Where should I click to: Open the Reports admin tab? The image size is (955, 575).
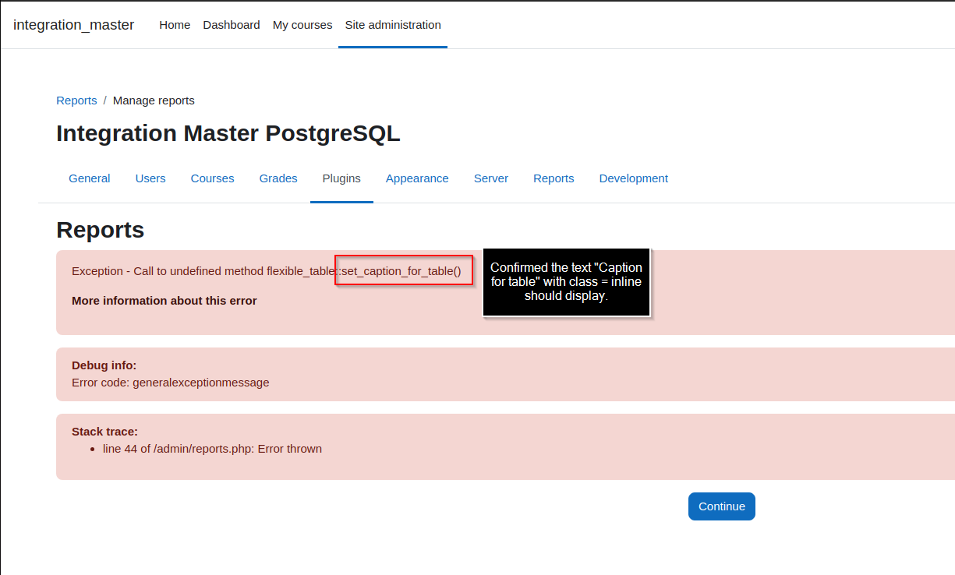[x=554, y=178]
